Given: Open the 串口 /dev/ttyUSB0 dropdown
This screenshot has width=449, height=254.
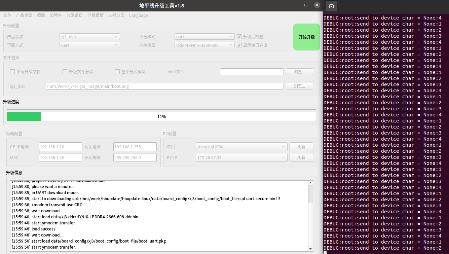Looking at the screenshot, I should (x=241, y=147).
